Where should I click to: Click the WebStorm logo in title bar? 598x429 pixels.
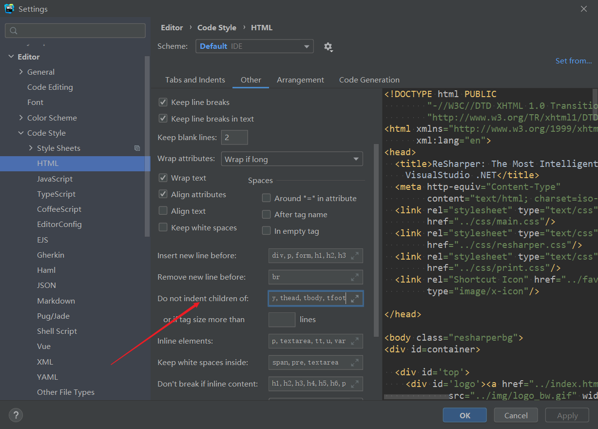coord(9,9)
